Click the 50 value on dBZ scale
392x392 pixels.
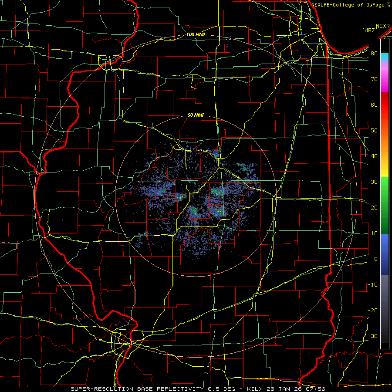coord(374,131)
